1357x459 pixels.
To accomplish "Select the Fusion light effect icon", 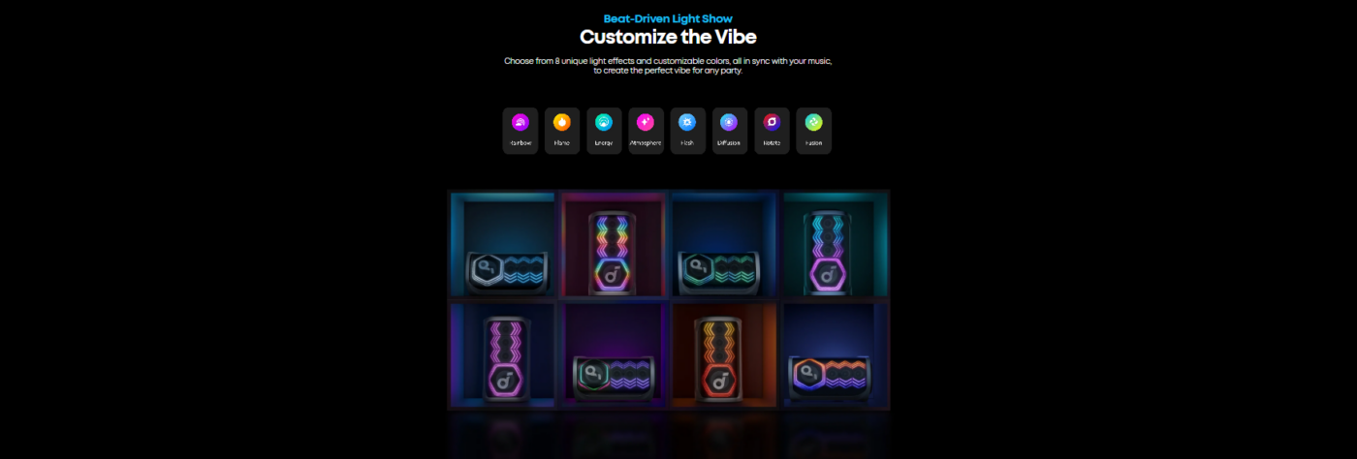I will point(813,122).
